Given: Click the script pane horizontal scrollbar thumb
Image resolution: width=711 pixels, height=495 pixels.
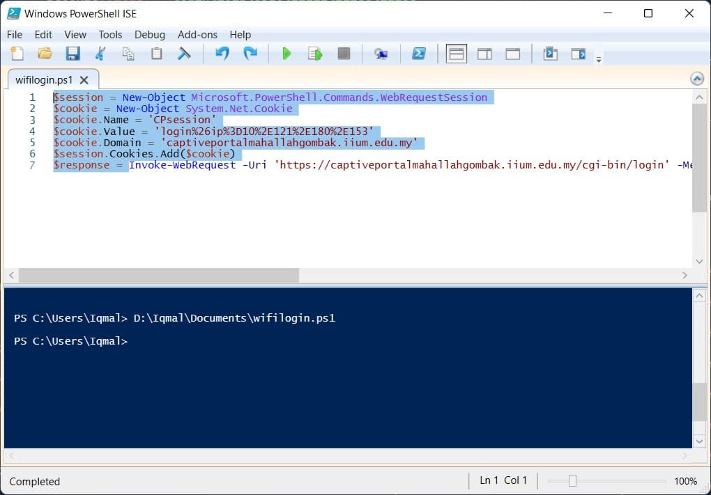Looking at the screenshot, I should pos(159,276).
